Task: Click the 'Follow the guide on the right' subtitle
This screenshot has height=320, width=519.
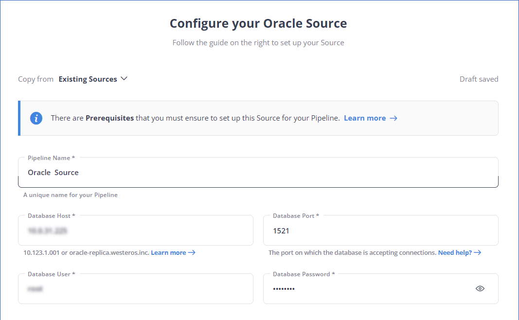Action: pos(258,43)
